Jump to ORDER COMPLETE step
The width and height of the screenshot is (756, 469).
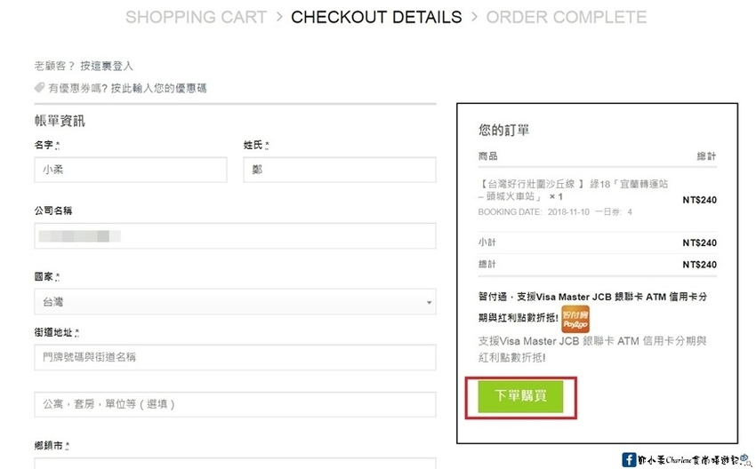click(566, 17)
